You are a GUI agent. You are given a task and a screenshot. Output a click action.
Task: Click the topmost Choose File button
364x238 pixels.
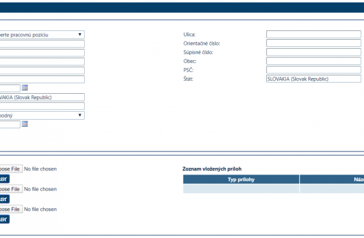11,169
